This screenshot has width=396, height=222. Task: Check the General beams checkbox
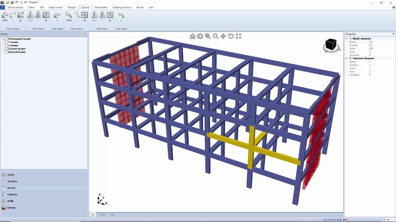click(x=6, y=52)
